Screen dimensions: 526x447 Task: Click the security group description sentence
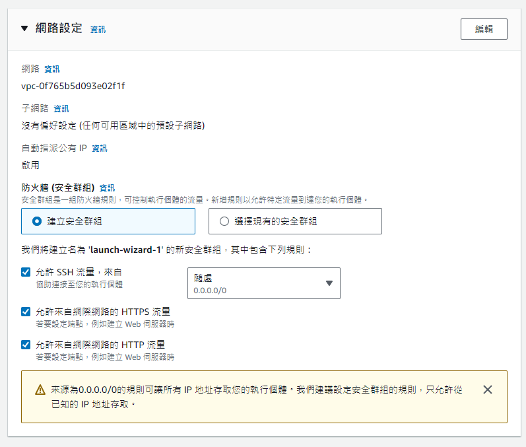194,200
